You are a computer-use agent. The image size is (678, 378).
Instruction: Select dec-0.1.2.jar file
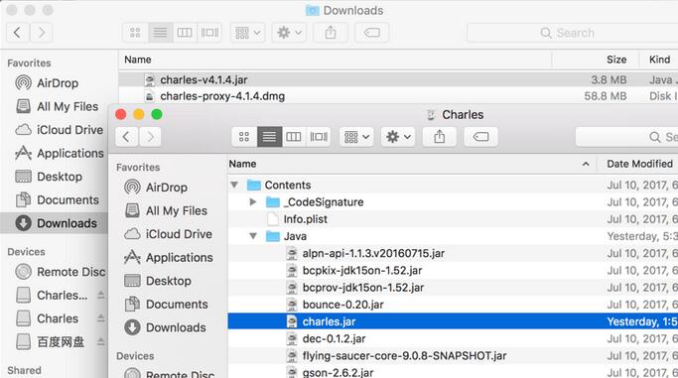click(453, 338)
